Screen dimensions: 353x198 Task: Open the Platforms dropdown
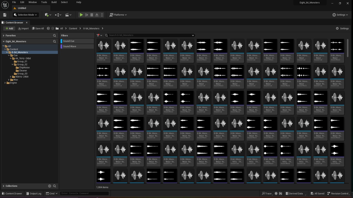tap(118, 15)
